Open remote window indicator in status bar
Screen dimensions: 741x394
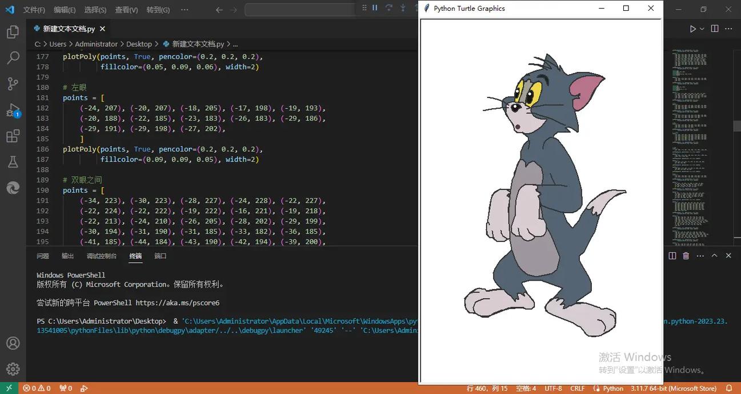(9, 388)
